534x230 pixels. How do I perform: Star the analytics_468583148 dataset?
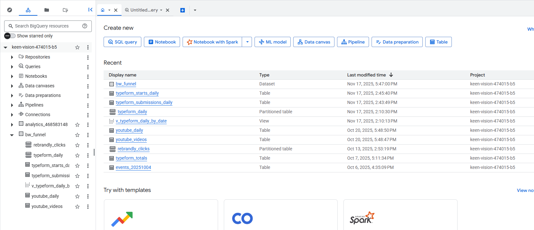77,125
